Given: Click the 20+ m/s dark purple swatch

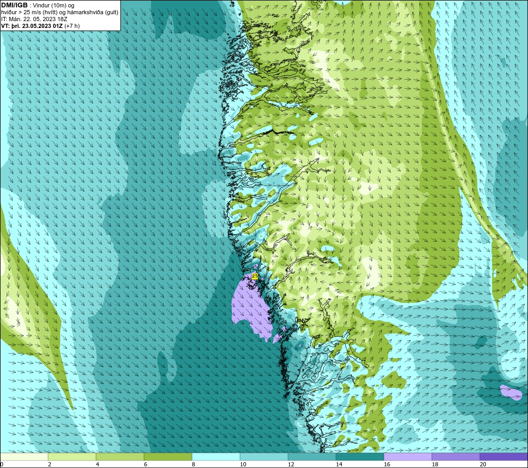Looking at the screenshot, I should click(x=503, y=456).
